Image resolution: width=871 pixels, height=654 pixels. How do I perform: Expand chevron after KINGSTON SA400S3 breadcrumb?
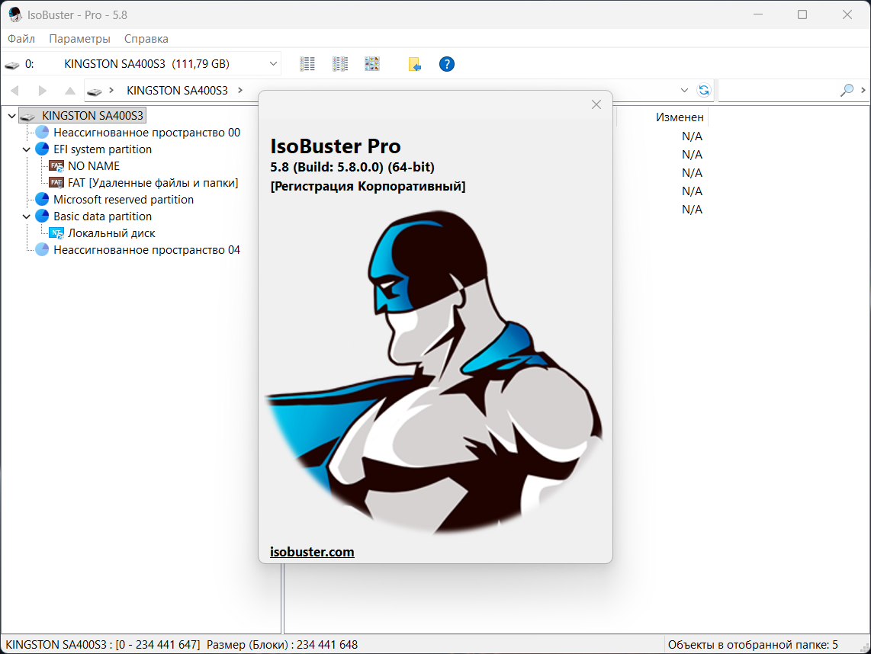pos(240,90)
